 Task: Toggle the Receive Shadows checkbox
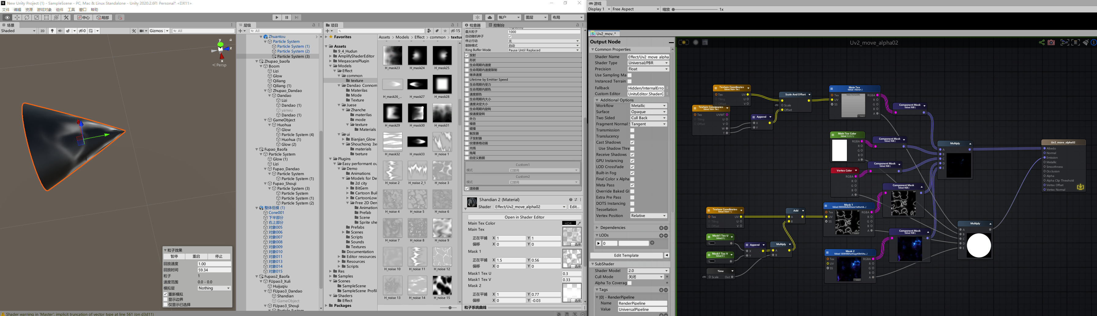point(632,155)
